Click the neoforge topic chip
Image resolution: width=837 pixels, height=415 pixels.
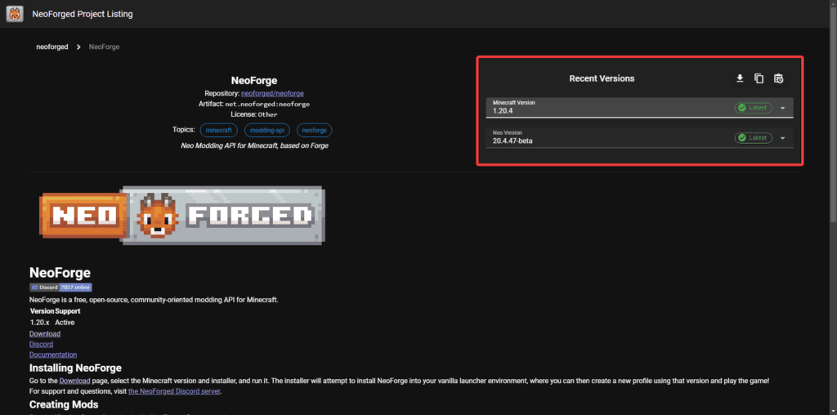(315, 130)
